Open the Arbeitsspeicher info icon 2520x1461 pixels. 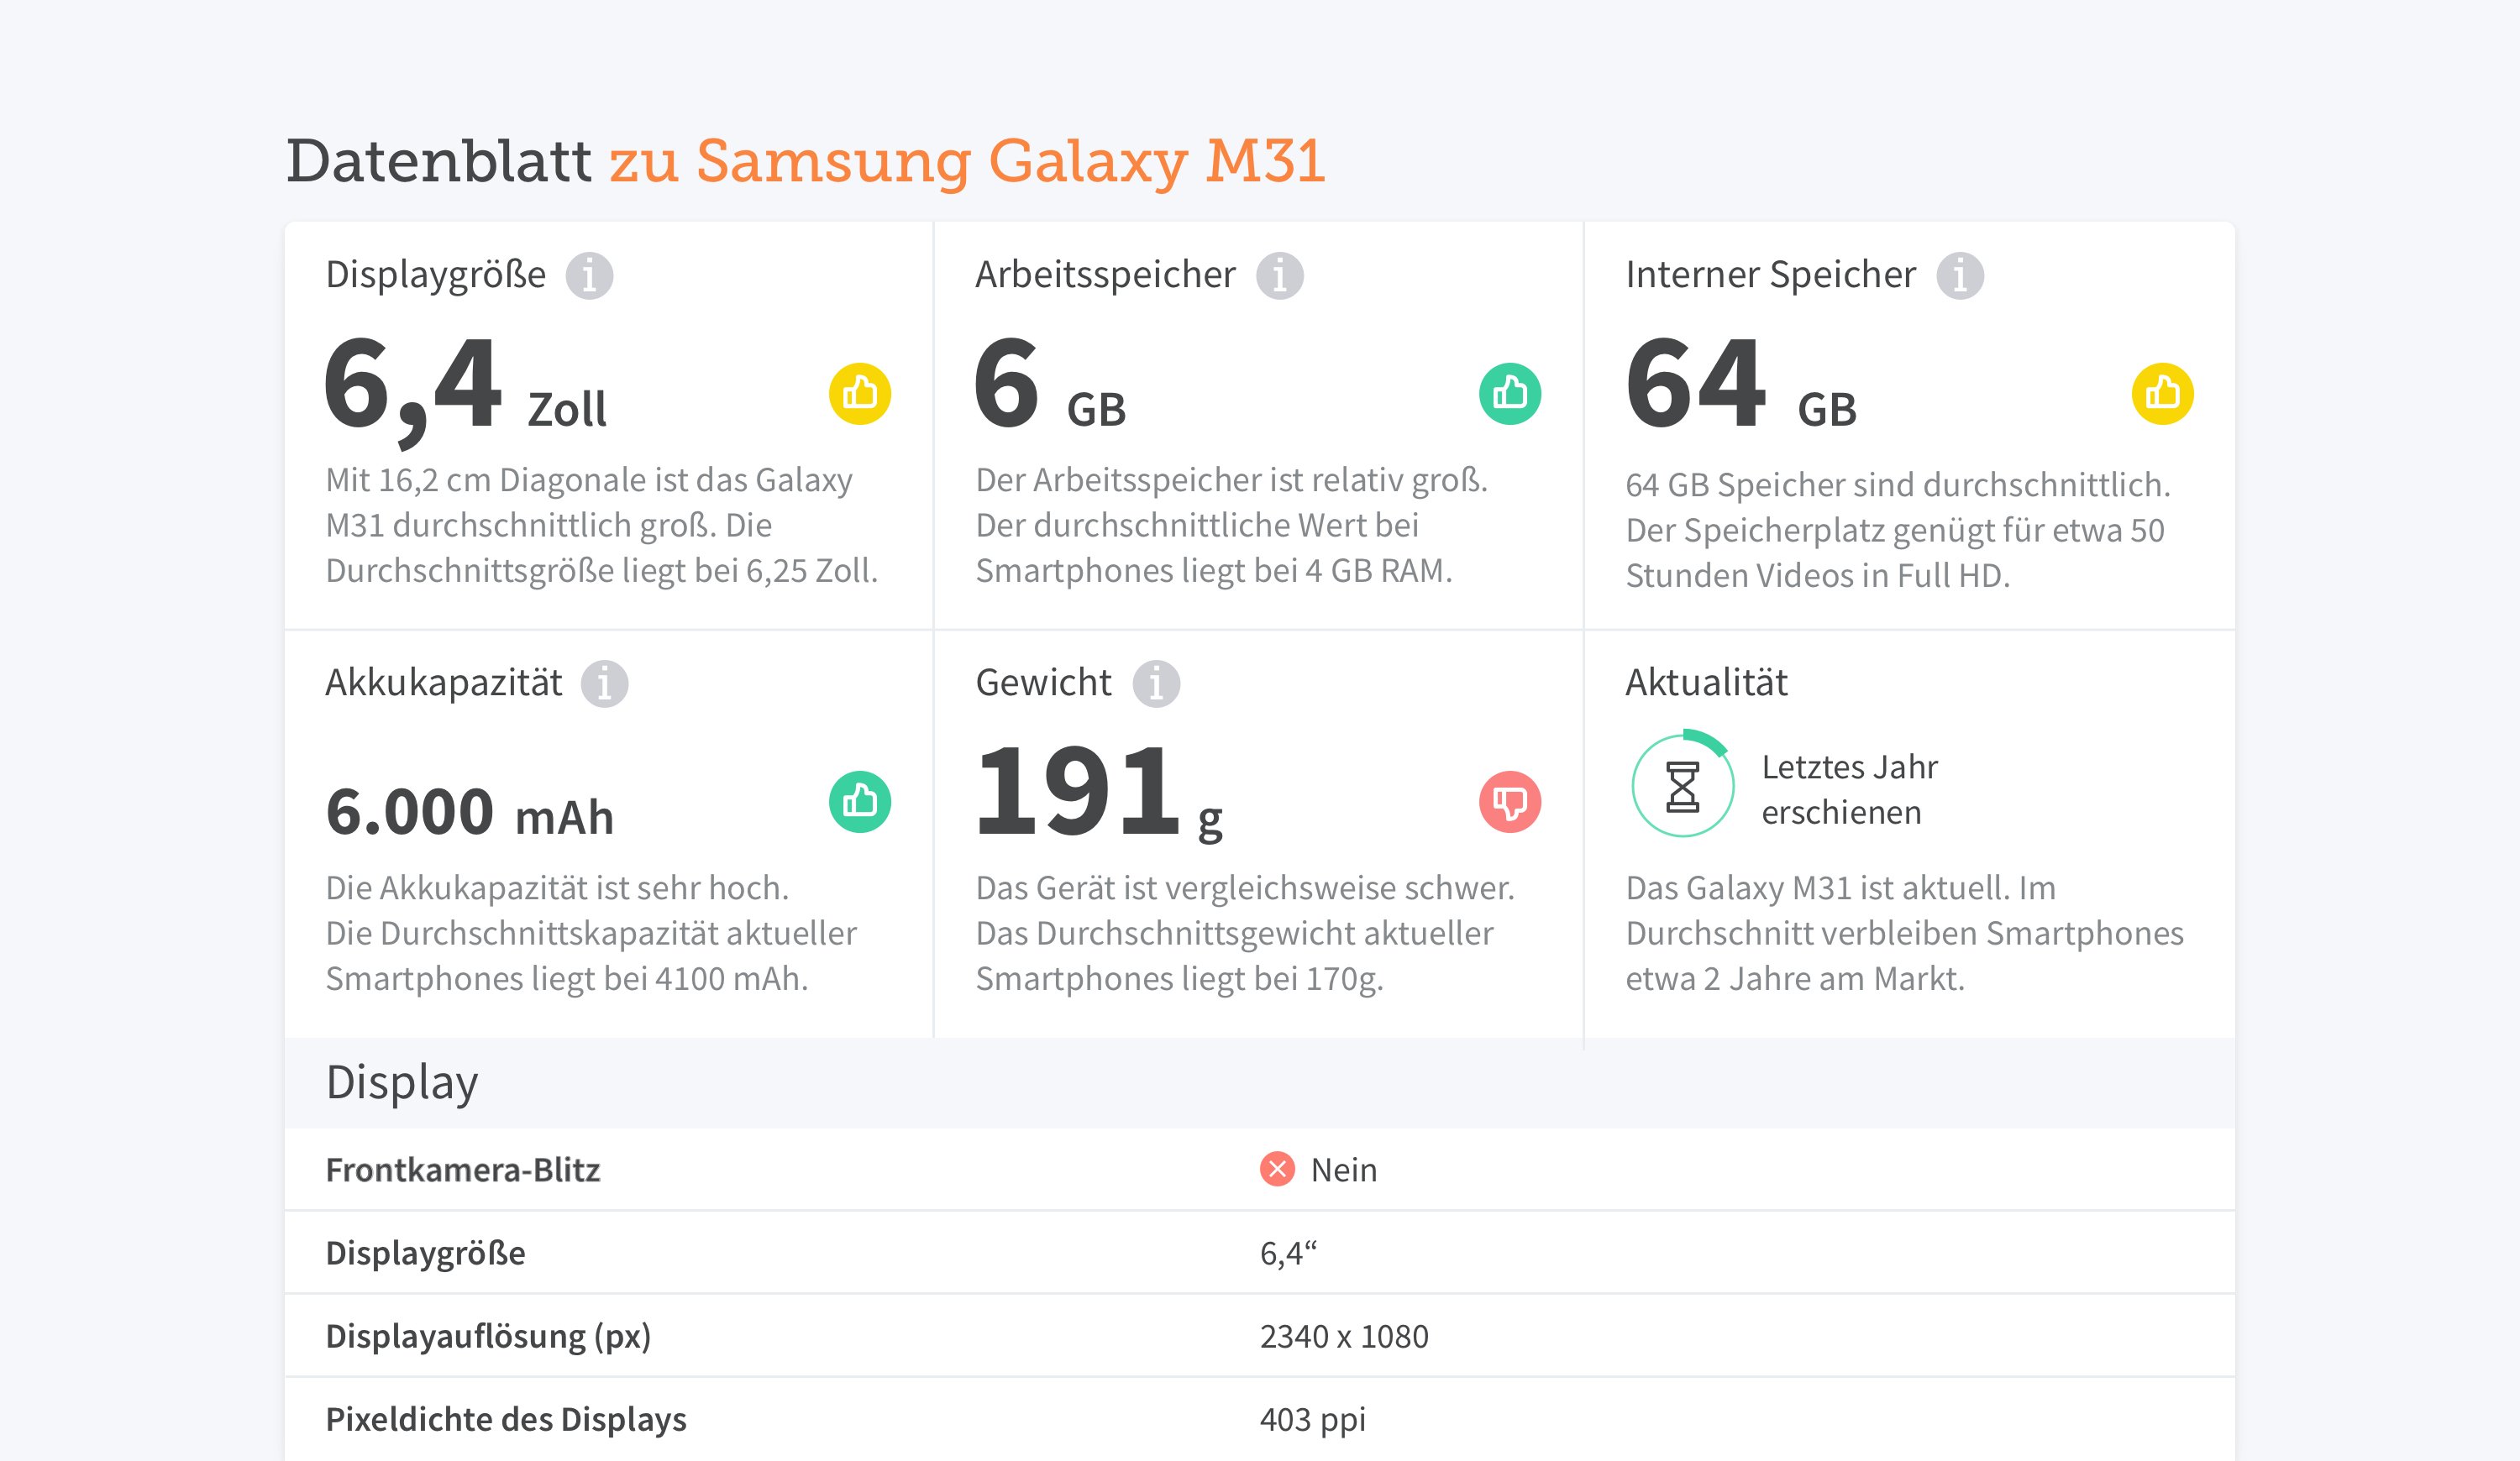(1279, 275)
